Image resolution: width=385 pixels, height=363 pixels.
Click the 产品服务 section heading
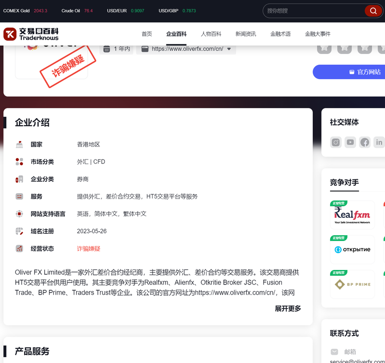32,351
